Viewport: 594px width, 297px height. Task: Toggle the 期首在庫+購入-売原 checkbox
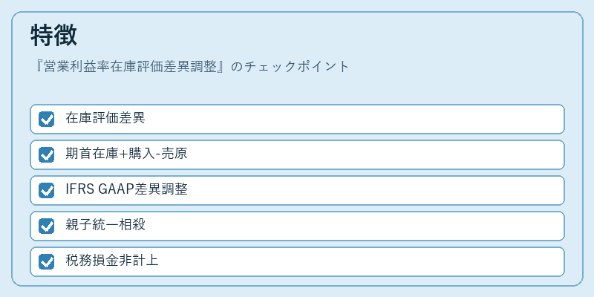[47, 154]
